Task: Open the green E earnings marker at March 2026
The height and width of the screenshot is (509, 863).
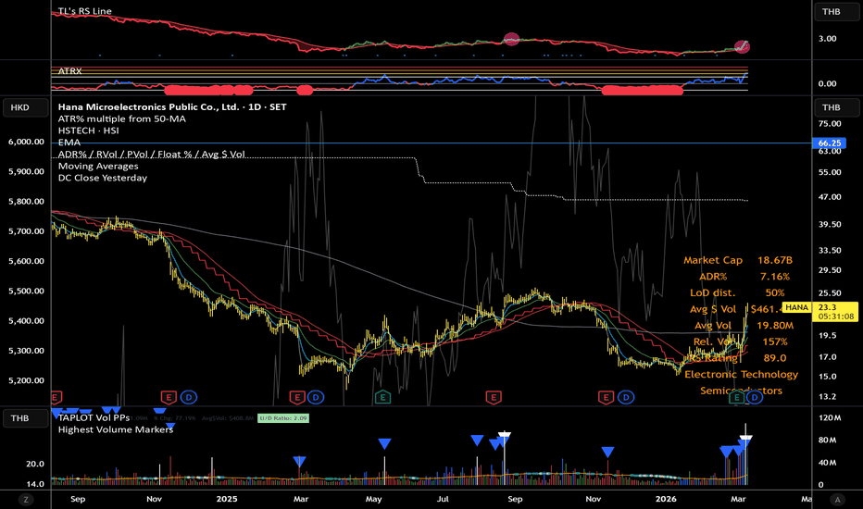Action: (736, 397)
